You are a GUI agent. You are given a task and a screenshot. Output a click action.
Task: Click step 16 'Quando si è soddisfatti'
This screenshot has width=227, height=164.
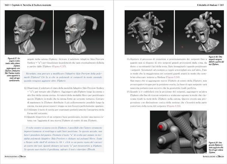[166, 99]
